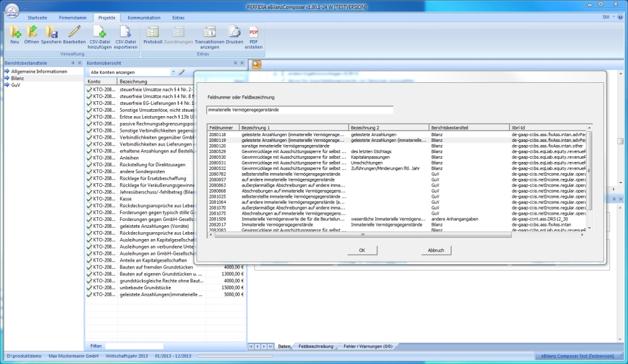Select Allgemeine Informationen in the report tree

pyautogui.click(x=39, y=72)
